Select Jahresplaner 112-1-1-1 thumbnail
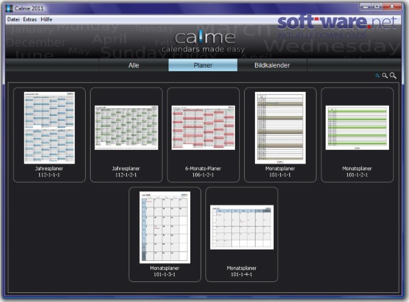This screenshot has height=302, width=409. pyautogui.click(x=50, y=128)
